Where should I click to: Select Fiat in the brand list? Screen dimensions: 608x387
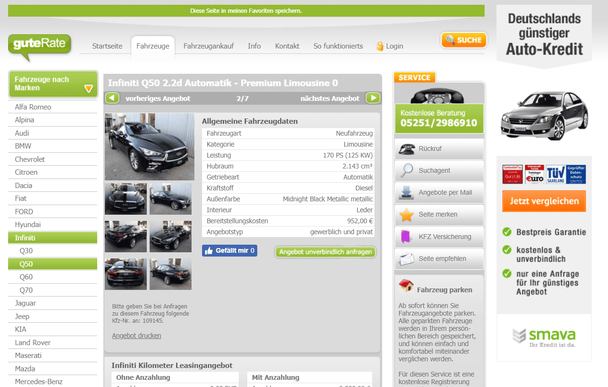52,198
